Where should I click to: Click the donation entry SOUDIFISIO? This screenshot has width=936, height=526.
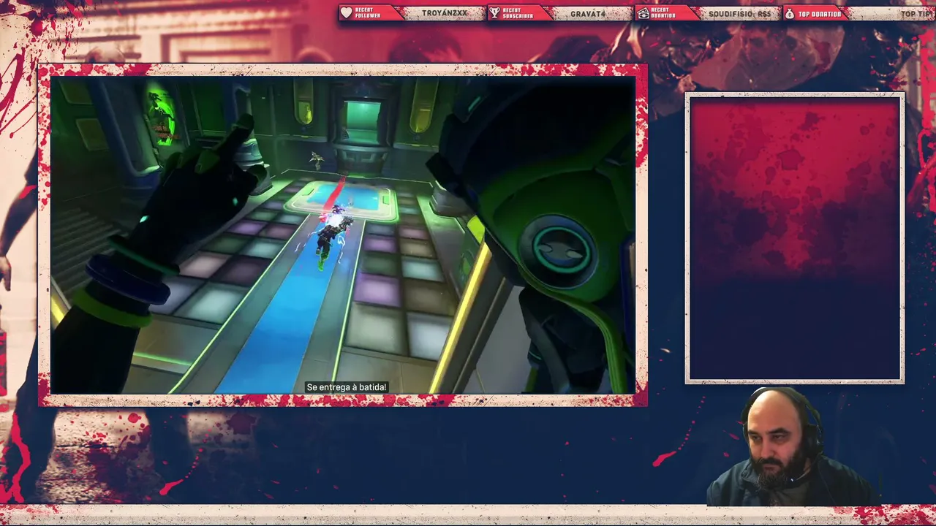click(739, 14)
